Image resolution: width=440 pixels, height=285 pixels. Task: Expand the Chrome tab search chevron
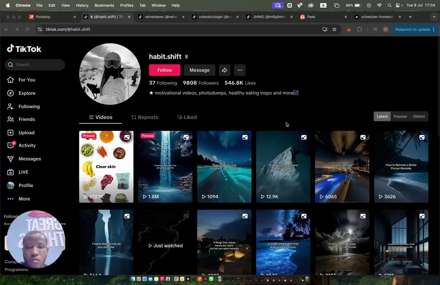tap(434, 17)
